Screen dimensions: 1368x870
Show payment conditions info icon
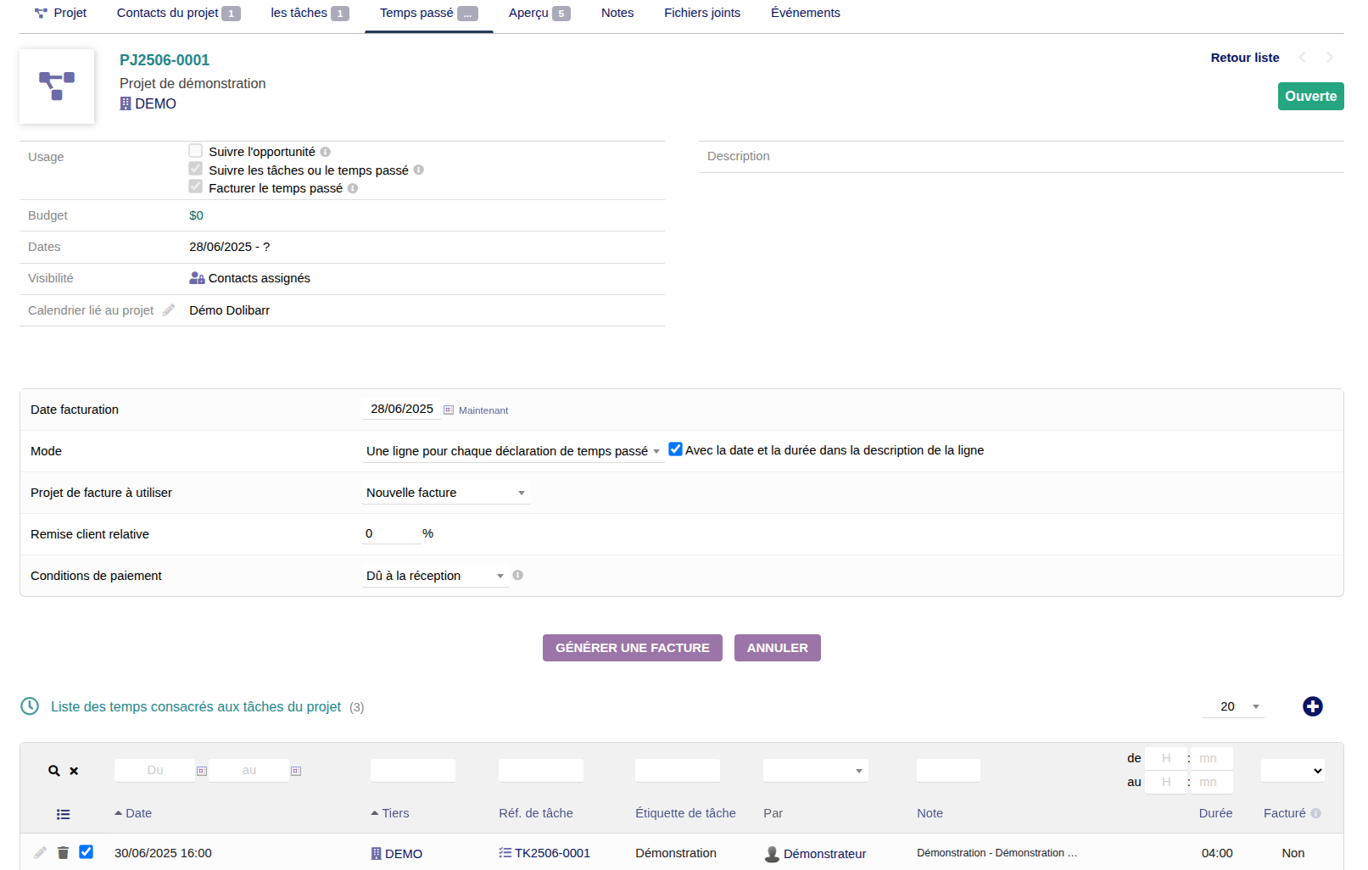pos(518,575)
